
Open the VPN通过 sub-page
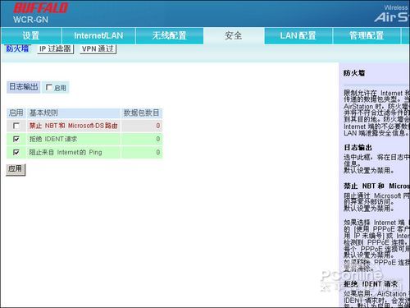pyautogui.click(x=98, y=49)
